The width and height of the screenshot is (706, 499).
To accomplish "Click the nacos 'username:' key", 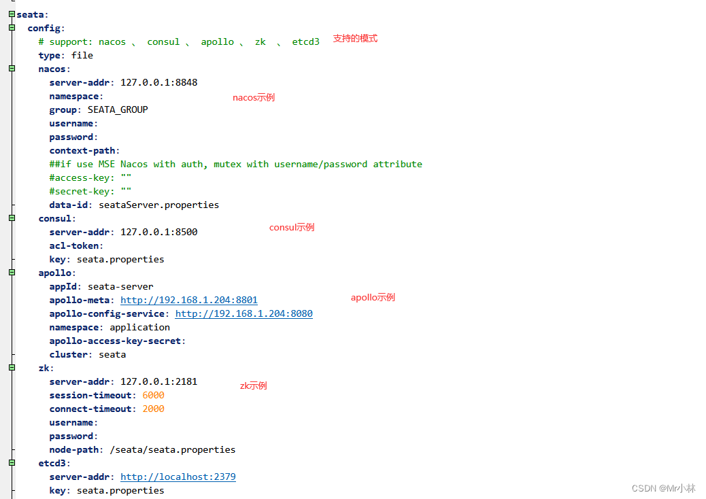I will point(73,123).
